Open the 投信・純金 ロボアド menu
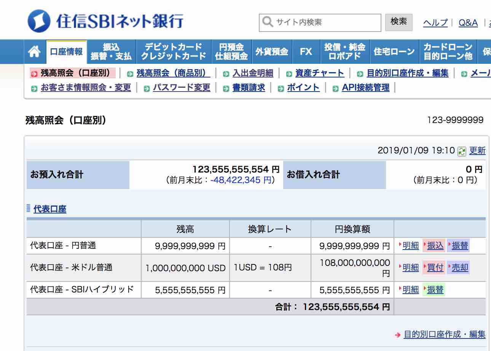The image size is (491, 351). point(345,52)
